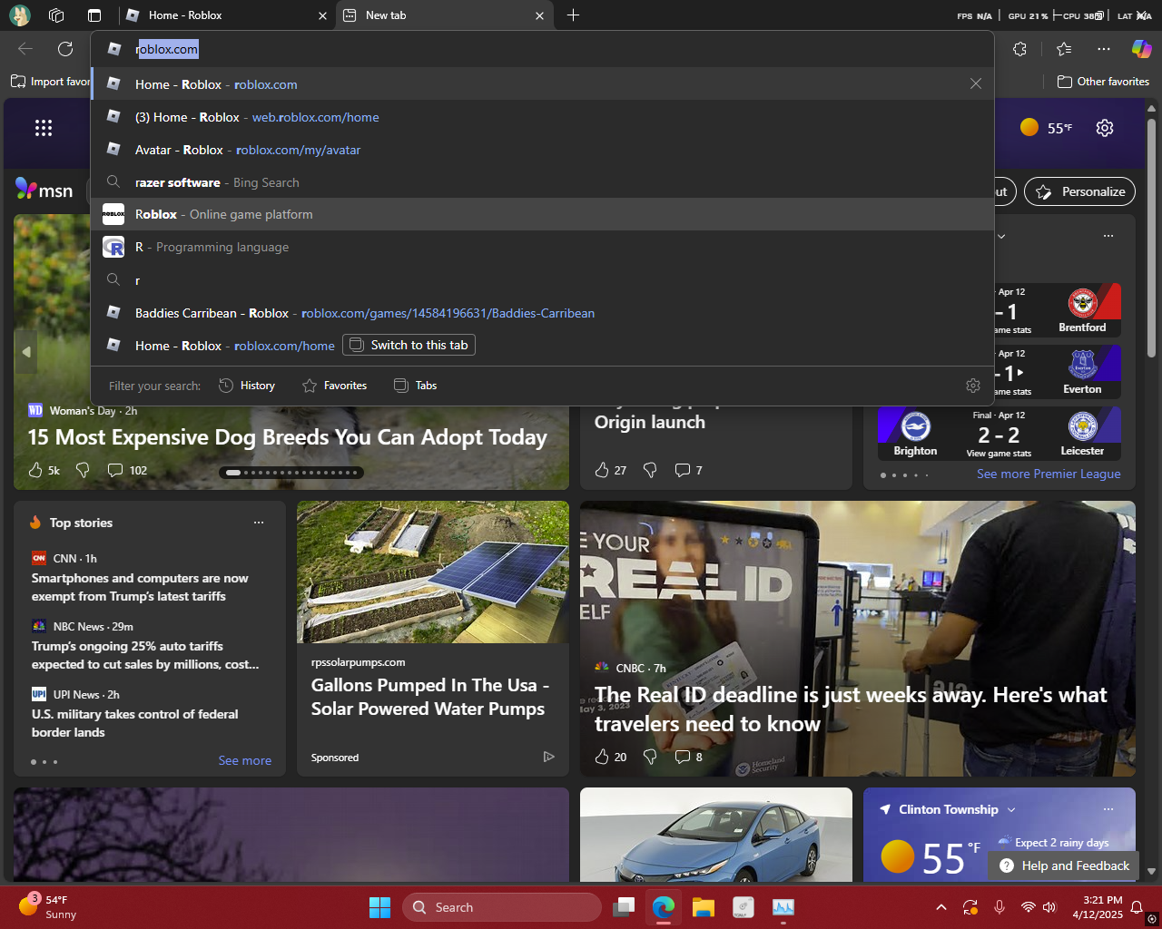The image size is (1162, 929).
Task: Open address bar suggestion settings gear
Action: tap(973, 386)
